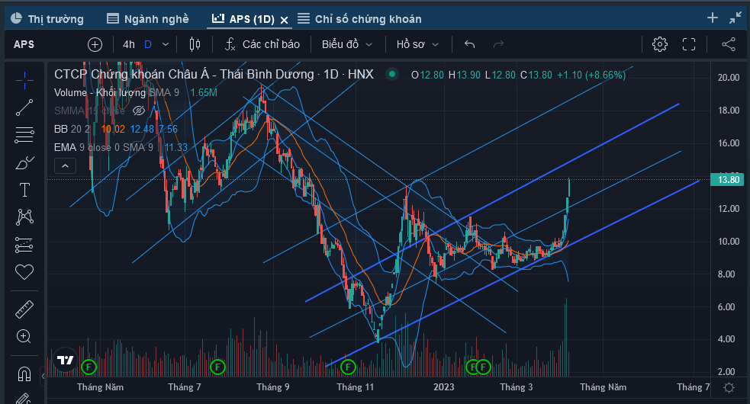This screenshot has height=404, width=750.
Task: Toggle visibility of the hidden SMMA indicator
Action: tap(139, 111)
